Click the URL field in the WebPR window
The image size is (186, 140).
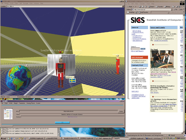coord(69,111)
